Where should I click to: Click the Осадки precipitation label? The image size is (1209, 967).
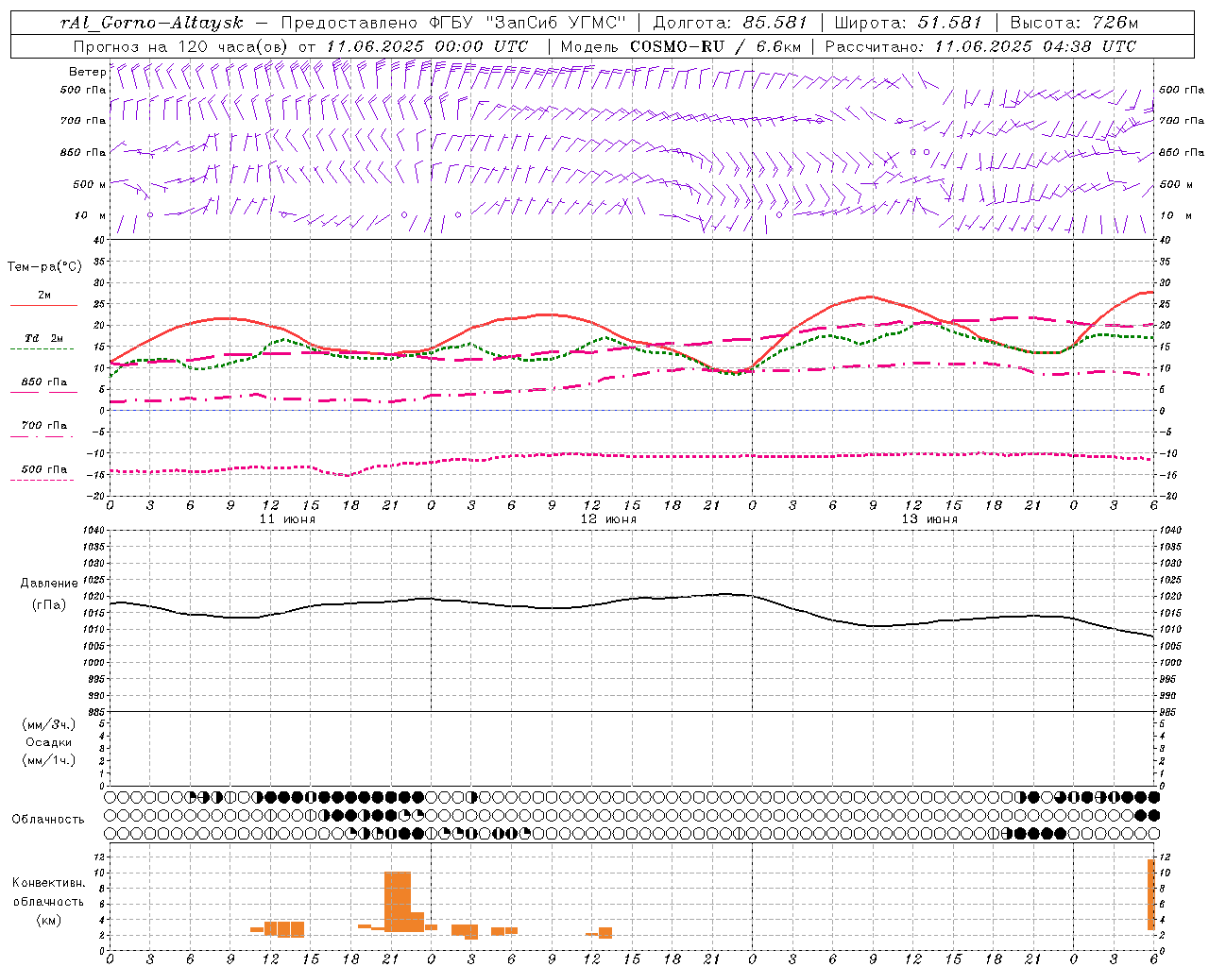pos(49,742)
